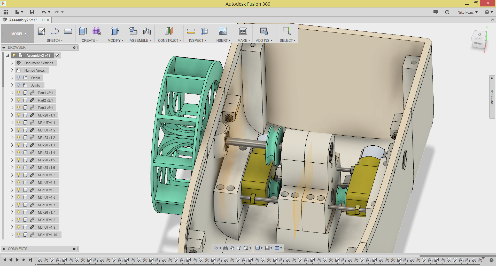Image resolution: width=496 pixels, height=266 pixels.
Task: Click the Press Pull modify icon
Action: pos(115,31)
